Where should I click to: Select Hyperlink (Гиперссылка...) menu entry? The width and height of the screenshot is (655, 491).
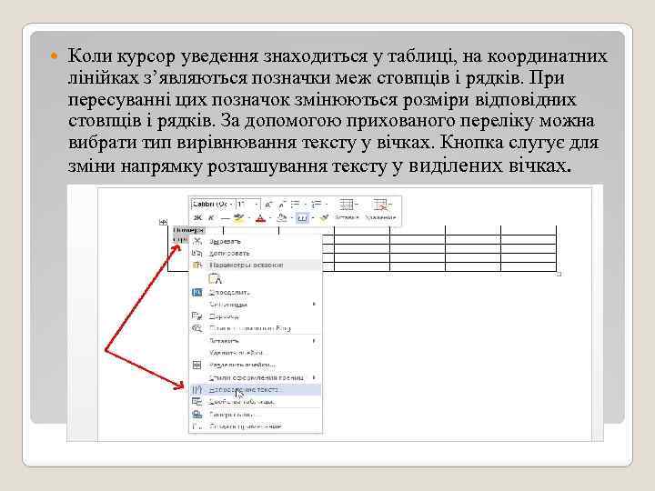click(x=256, y=415)
